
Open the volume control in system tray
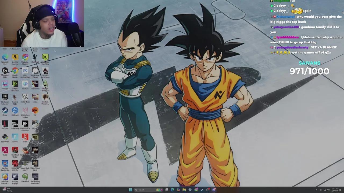click(x=328, y=190)
